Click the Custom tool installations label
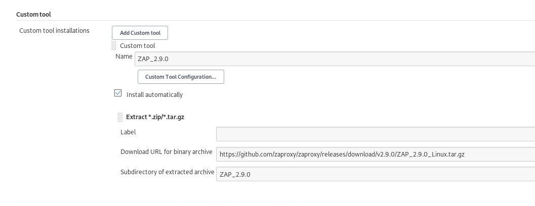Screen dimensions: 535x206 [54, 30]
